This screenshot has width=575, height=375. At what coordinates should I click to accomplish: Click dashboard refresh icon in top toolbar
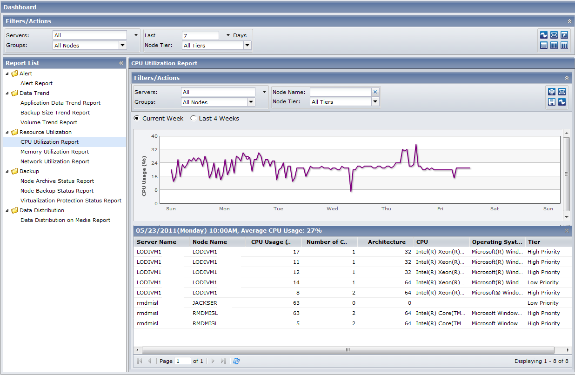[x=543, y=35]
